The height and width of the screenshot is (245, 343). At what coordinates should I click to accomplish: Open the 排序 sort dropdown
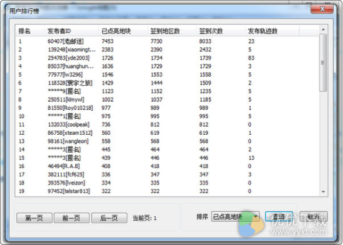pyautogui.click(x=235, y=217)
